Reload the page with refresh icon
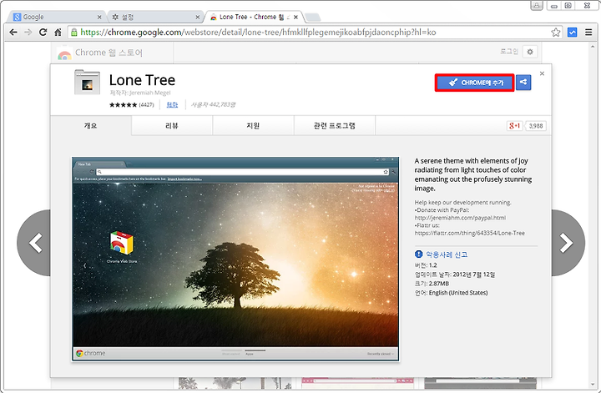Image resolution: width=601 pixels, height=393 pixels. pyautogui.click(x=43, y=33)
